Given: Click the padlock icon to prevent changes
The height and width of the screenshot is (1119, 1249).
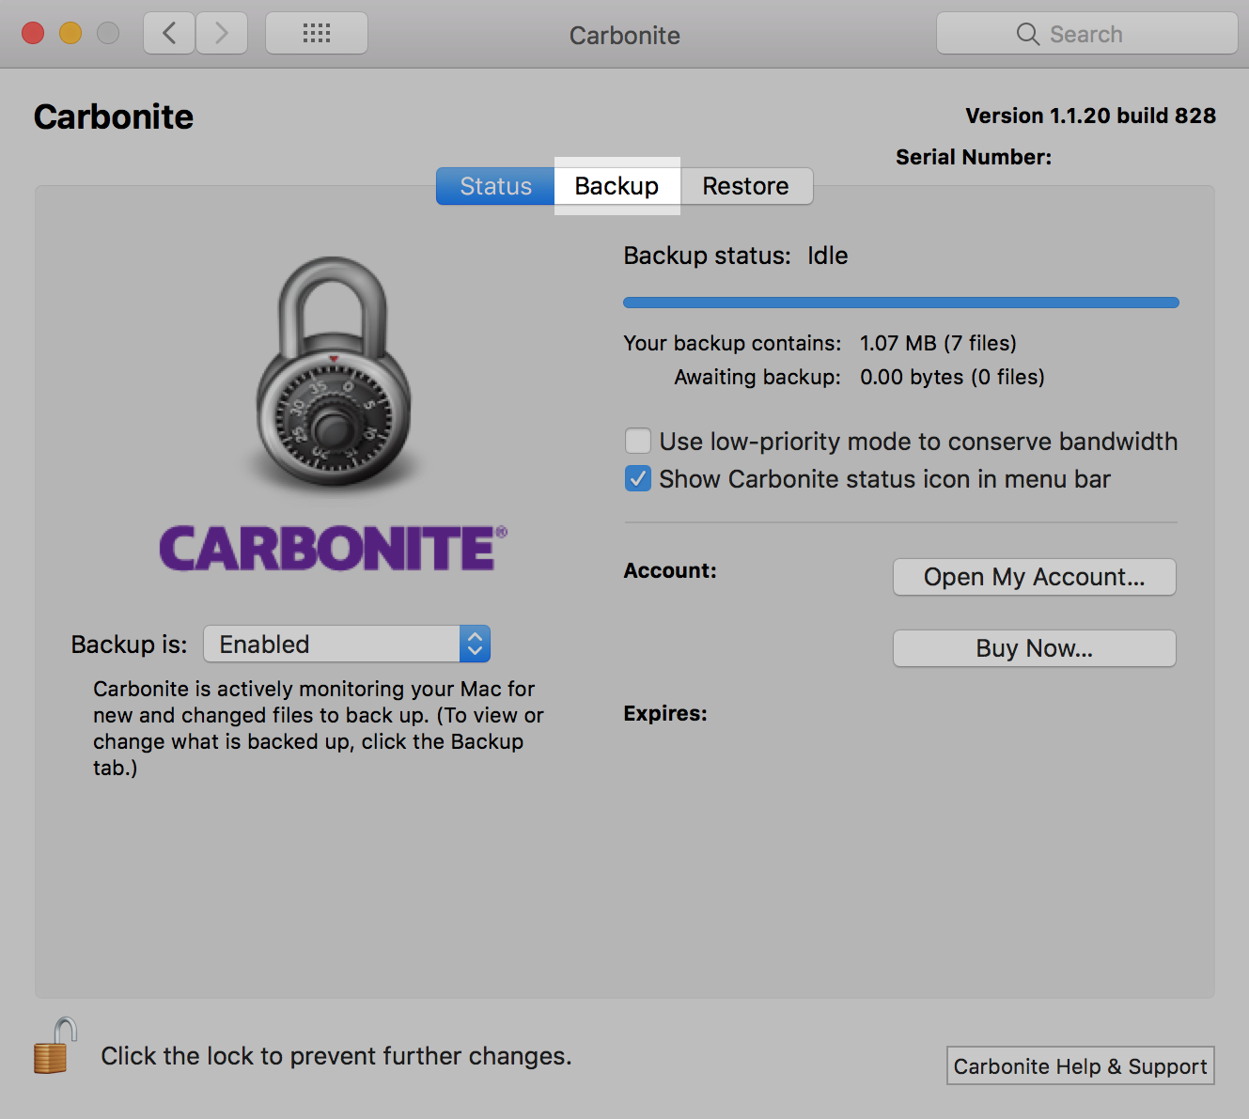Looking at the screenshot, I should coord(55,1047).
